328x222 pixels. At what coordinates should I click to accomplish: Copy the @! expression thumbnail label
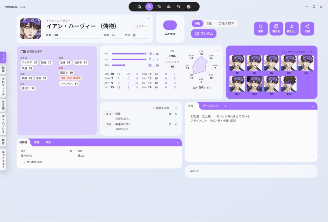tap(237, 63)
